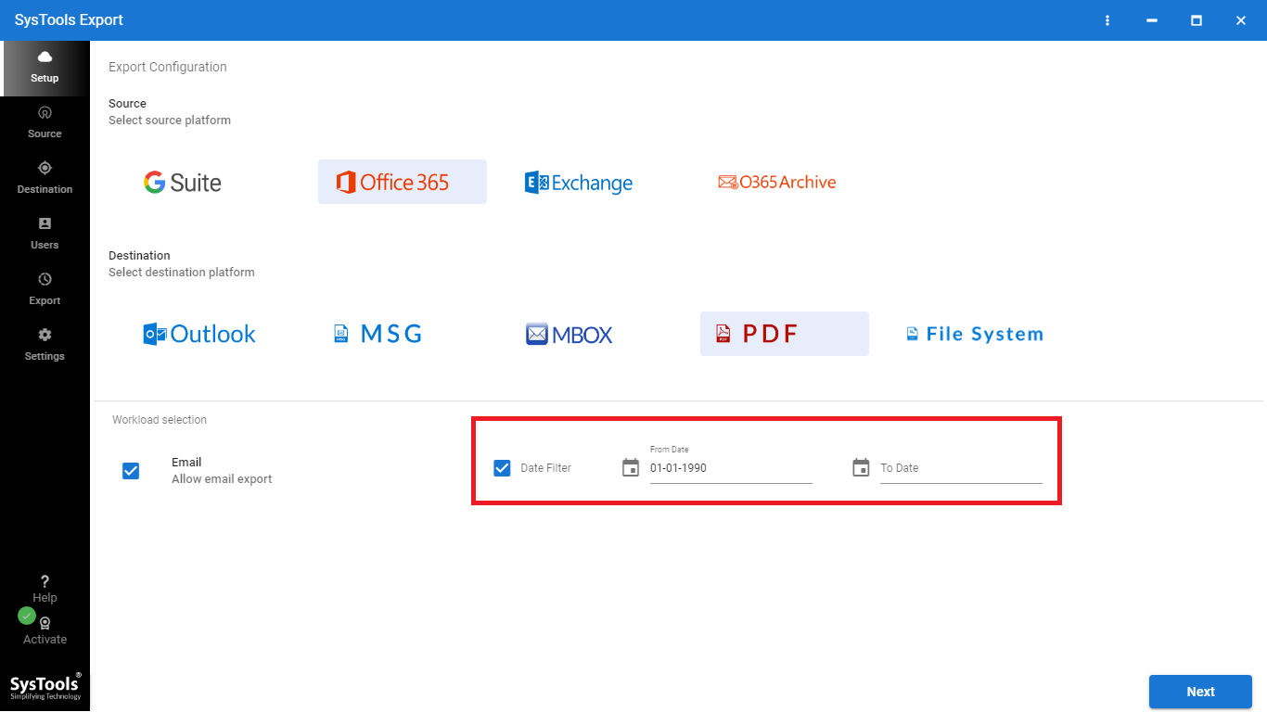
Task: Select Office 365 as source platform
Action: 403,182
